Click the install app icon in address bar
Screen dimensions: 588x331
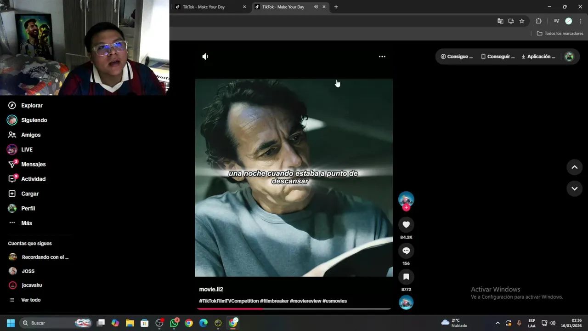point(511,21)
